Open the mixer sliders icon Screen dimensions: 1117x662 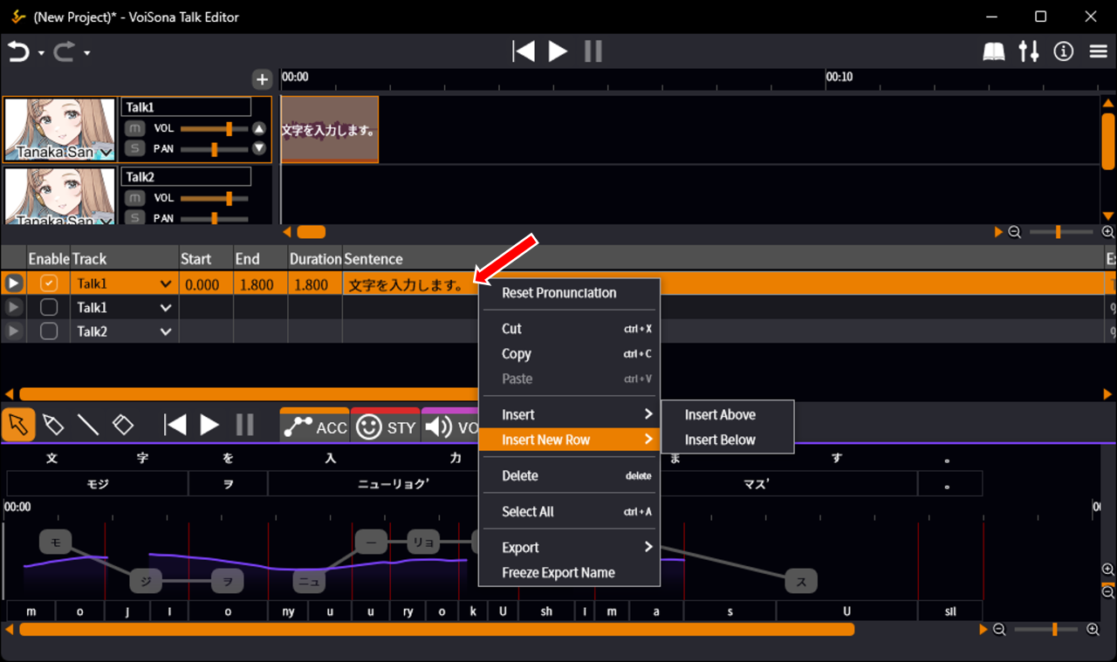[1029, 51]
